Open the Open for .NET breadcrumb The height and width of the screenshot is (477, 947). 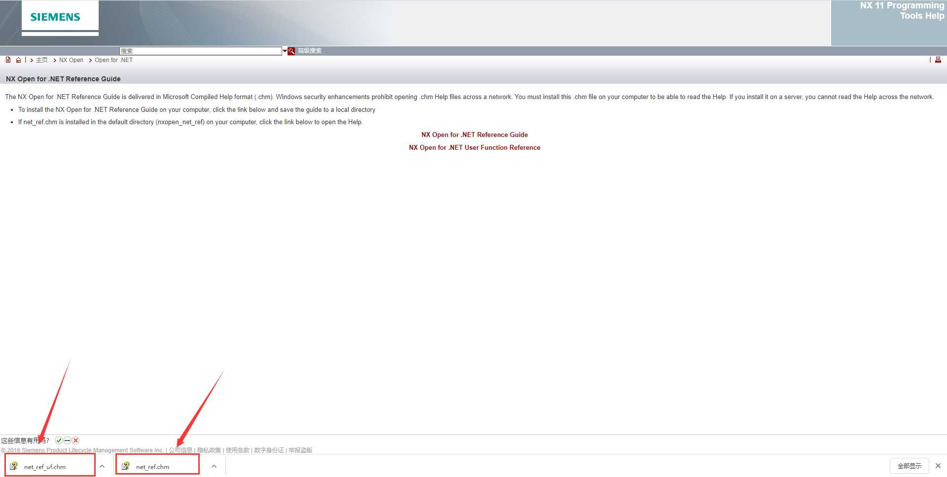[x=113, y=60]
